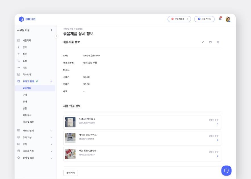Select the 입고 (stock in) sidebar icon

coord(18,47)
